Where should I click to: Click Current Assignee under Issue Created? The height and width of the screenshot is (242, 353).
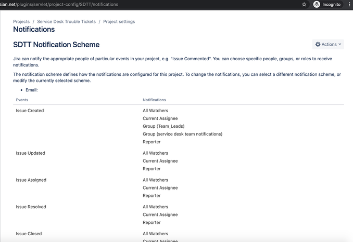pos(160,118)
